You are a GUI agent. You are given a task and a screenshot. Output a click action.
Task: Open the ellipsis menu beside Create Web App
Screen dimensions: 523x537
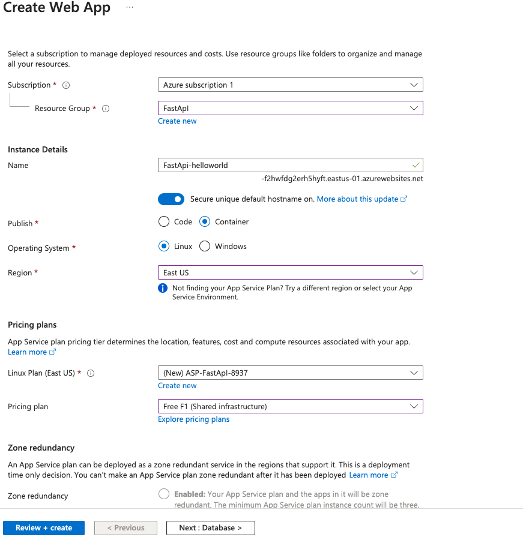130,7
